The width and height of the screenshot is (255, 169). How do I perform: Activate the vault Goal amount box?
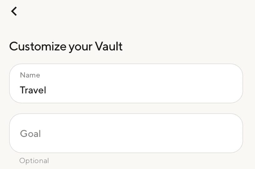coord(126,133)
